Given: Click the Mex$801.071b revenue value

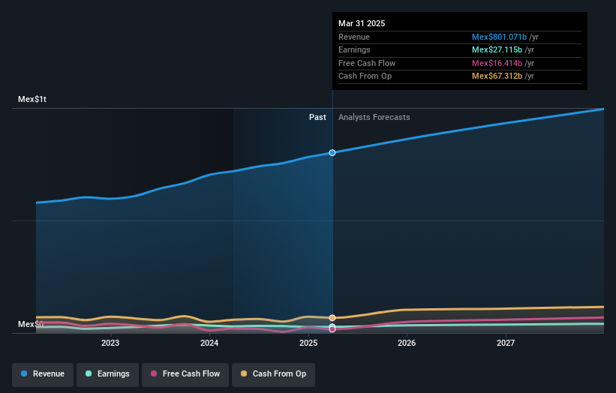Looking at the screenshot, I should point(499,37).
